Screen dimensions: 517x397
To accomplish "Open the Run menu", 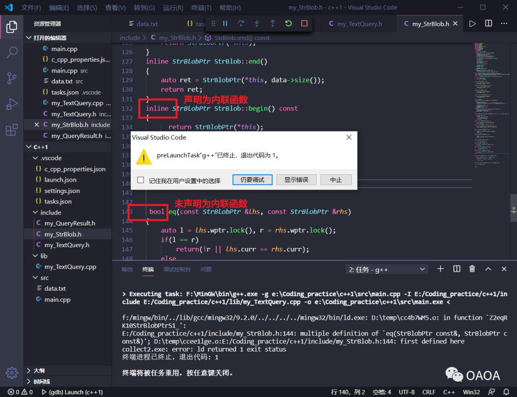I will 173,7.
